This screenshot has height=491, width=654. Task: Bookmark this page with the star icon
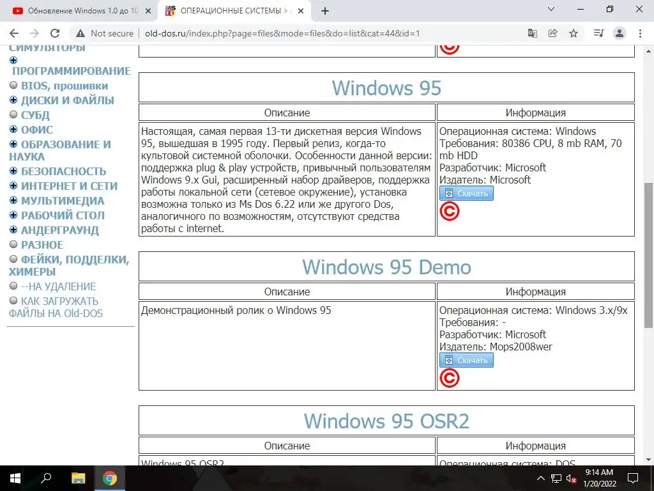pyautogui.click(x=574, y=33)
